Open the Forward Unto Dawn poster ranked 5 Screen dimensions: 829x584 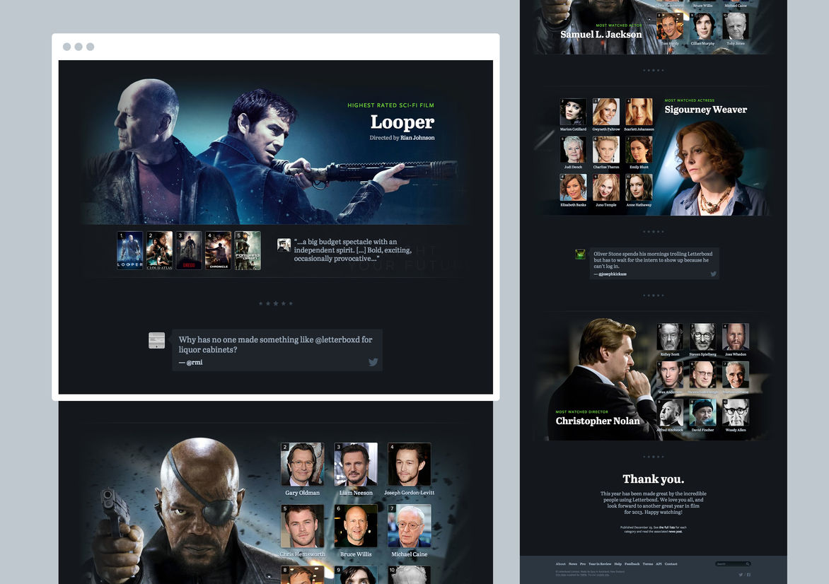pyautogui.click(x=248, y=250)
